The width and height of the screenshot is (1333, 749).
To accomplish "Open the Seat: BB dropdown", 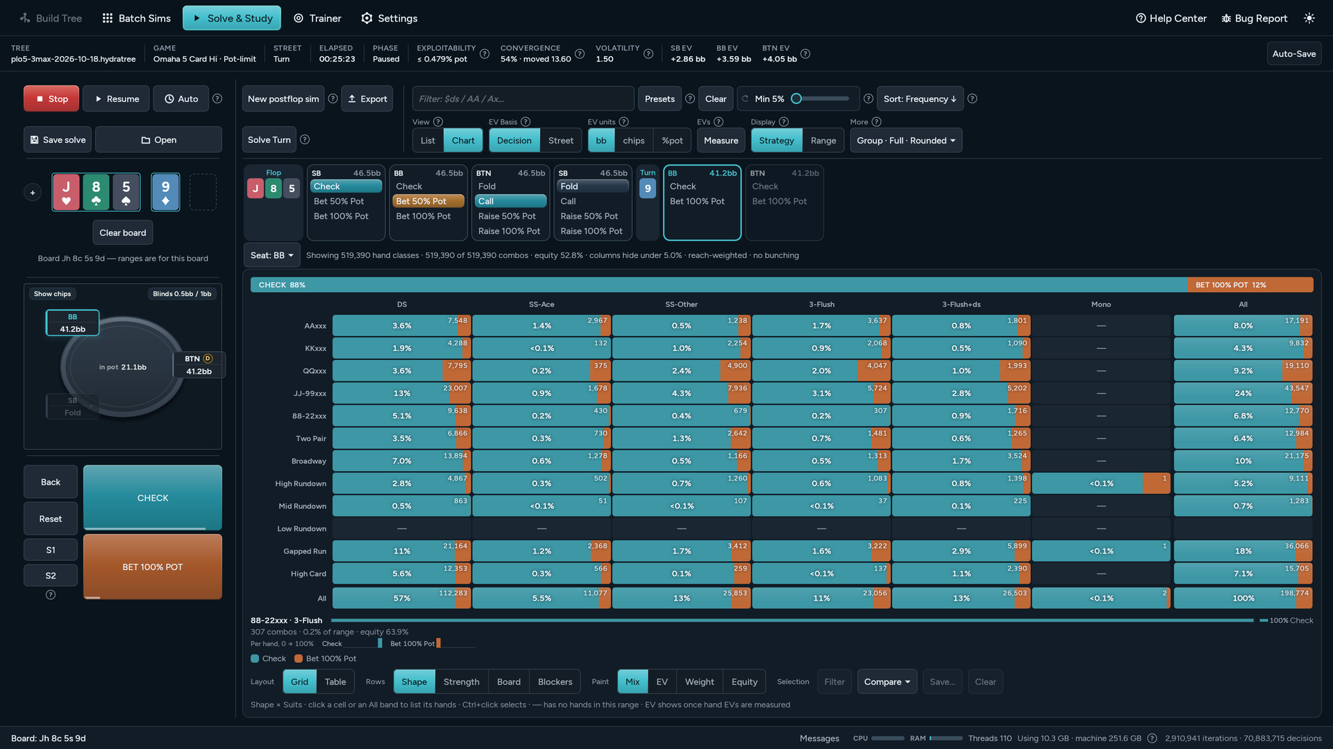I will coord(271,255).
